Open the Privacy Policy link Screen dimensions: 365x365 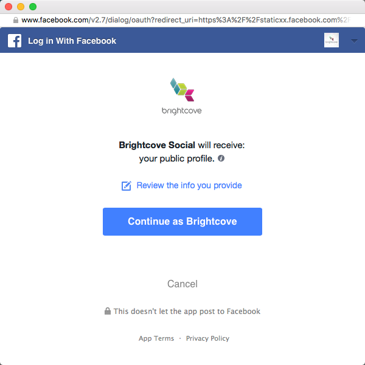[x=207, y=338]
